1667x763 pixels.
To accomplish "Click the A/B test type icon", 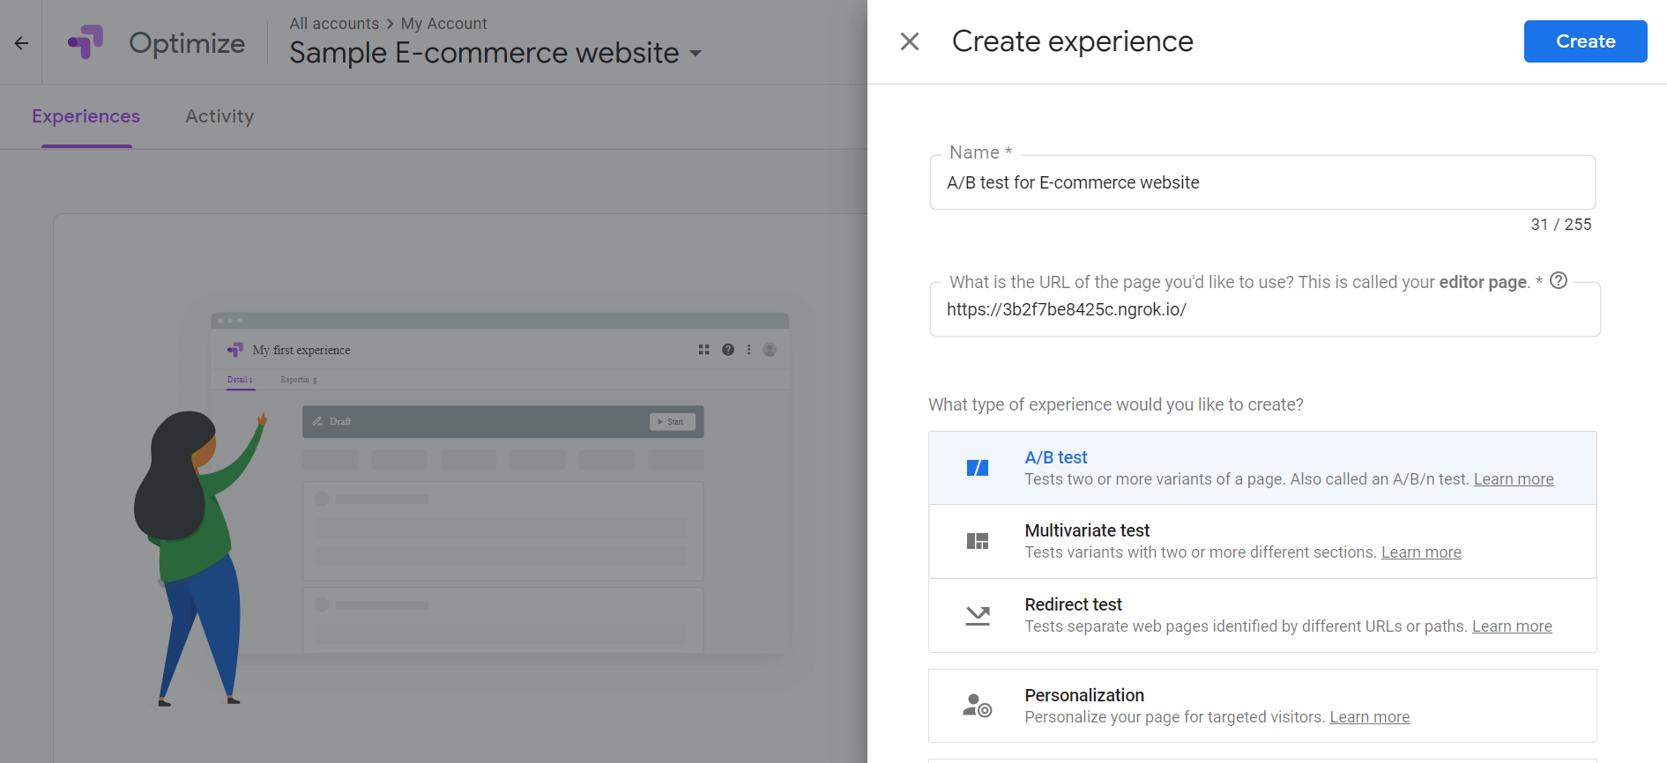I will point(978,468).
